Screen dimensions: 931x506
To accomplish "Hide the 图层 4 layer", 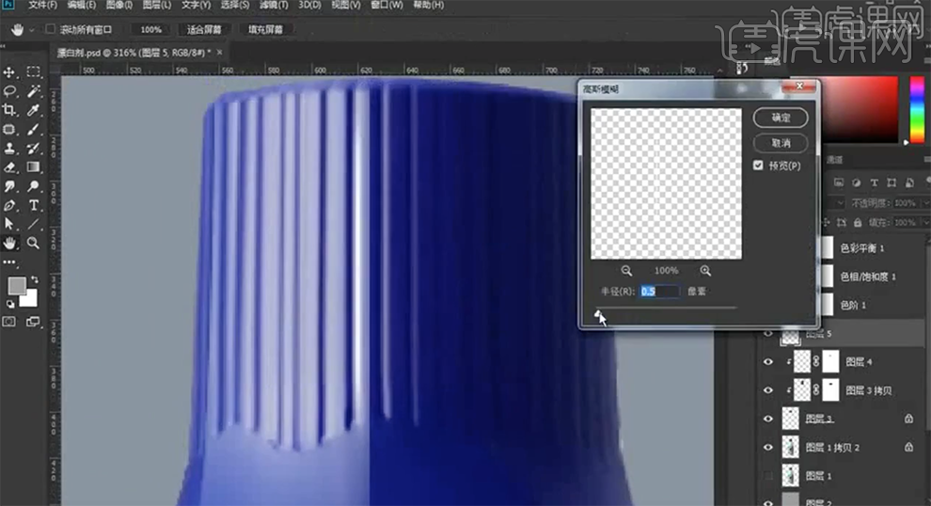I will tap(769, 361).
